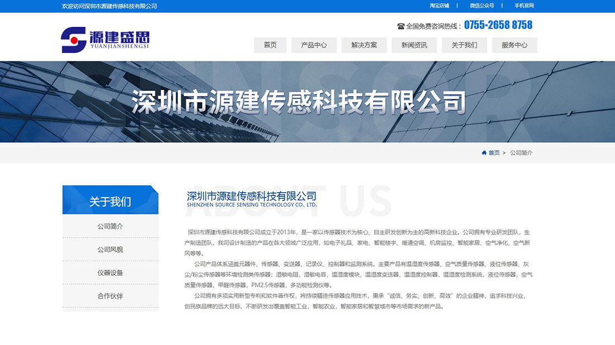
Task: Select the 解决方案 navigation item
Action: (x=364, y=45)
